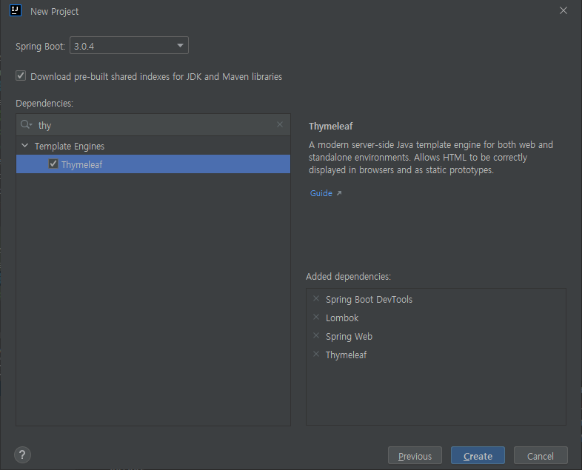Select Spring Web in added dependencies list
This screenshot has height=470, width=582.
tap(349, 337)
